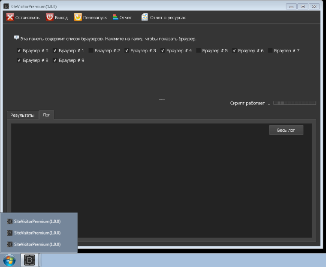The image size is (326, 267).
Task: Enable the Браузер # 2 checkbox
Action: [x=91, y=50]
